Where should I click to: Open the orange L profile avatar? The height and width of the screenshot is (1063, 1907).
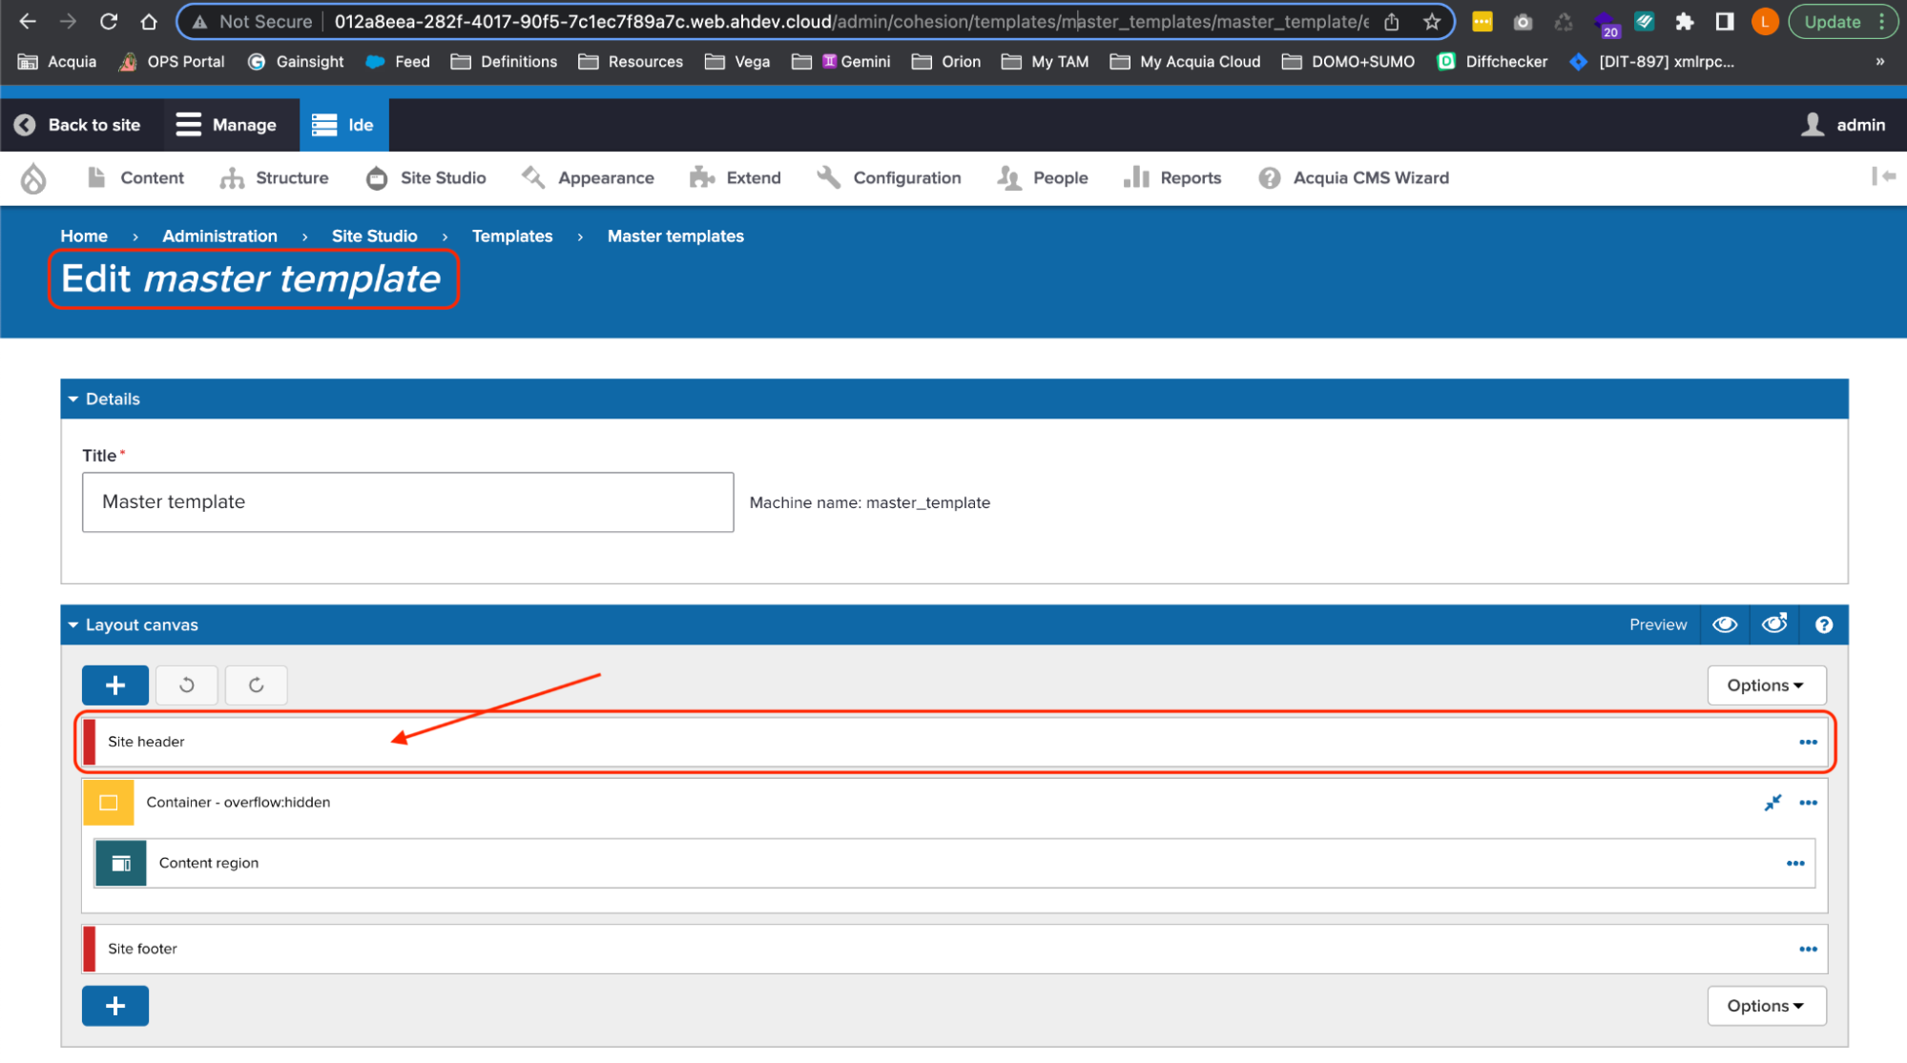coord(1764,21)
